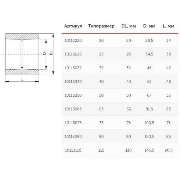This screenshot has height=181, width=181.
Task: Click the D, мм column header
Action: tap(149, 26)
